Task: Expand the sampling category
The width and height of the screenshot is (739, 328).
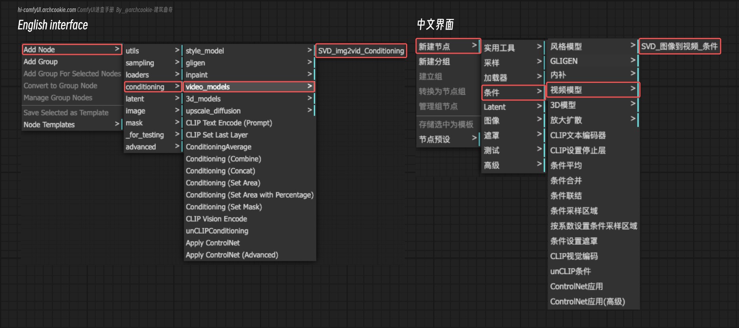Action: coord(153,63)
